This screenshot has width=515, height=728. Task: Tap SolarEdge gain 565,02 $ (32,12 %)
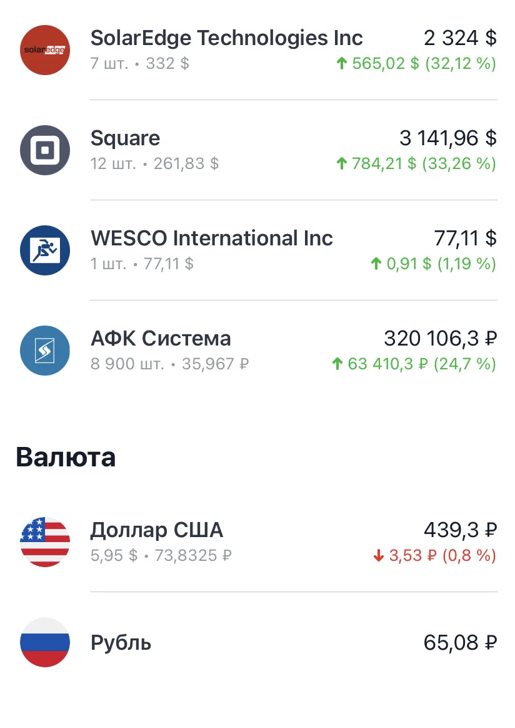pos(416,63)
